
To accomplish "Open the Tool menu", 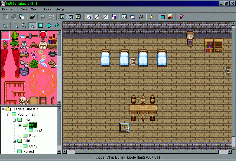I will [x=35, y=9].
